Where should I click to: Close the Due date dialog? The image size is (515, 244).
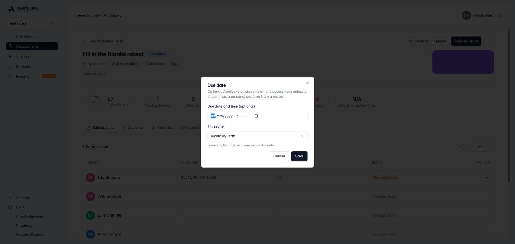pos(307,83)
